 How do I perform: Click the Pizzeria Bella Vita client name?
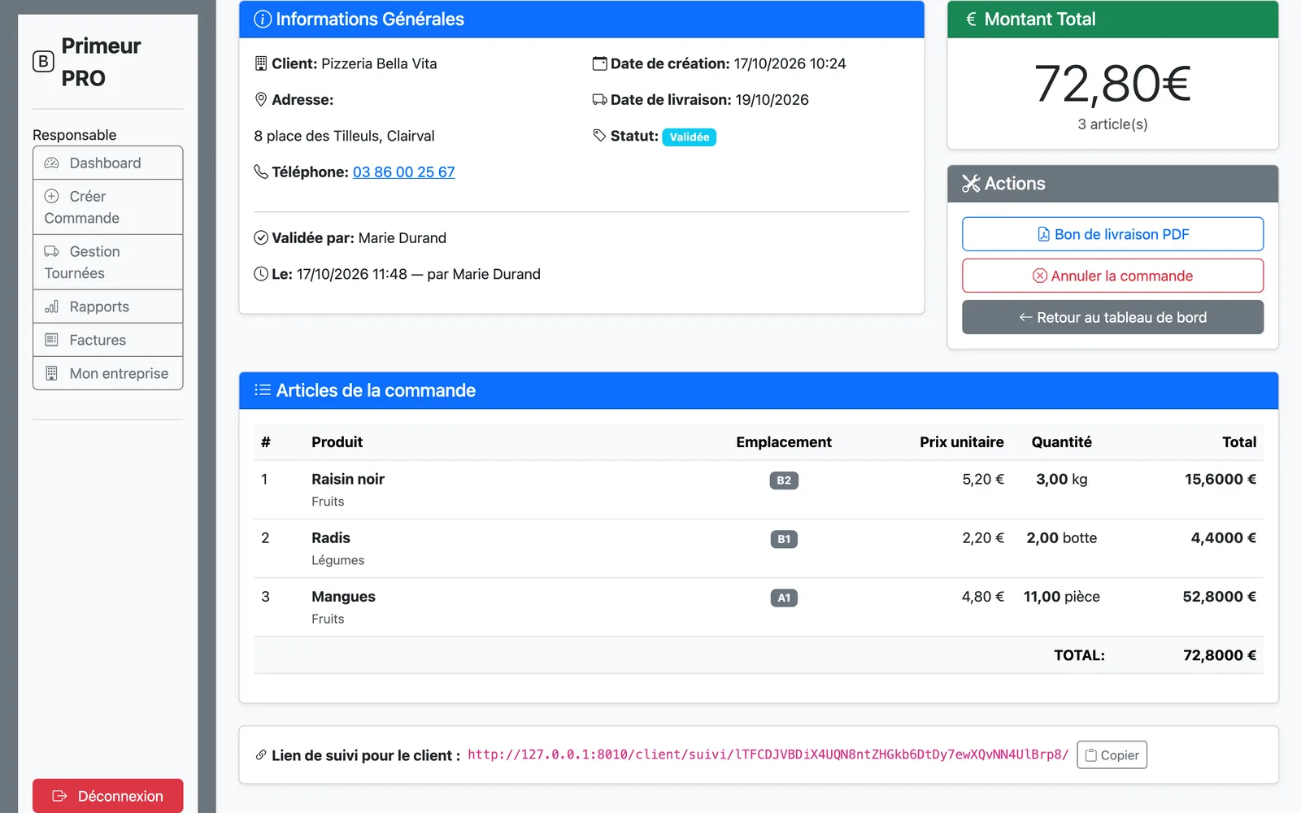click(x=379, y=63)
